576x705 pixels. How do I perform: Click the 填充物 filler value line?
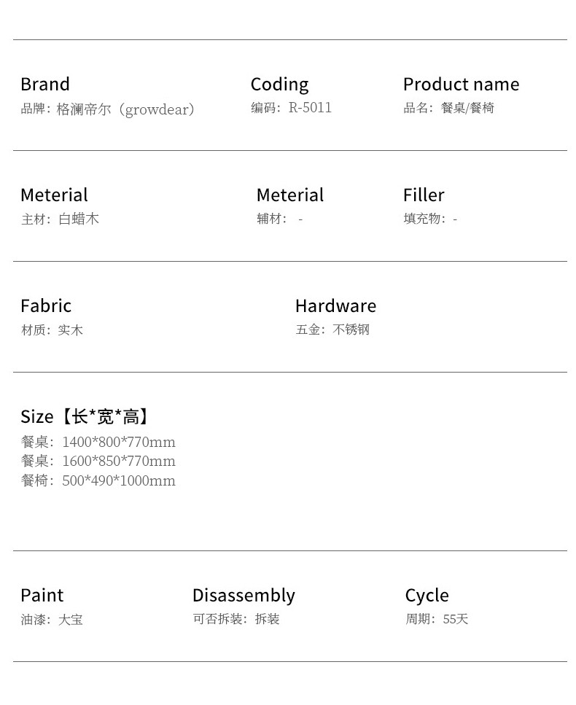tap(430, 219)
